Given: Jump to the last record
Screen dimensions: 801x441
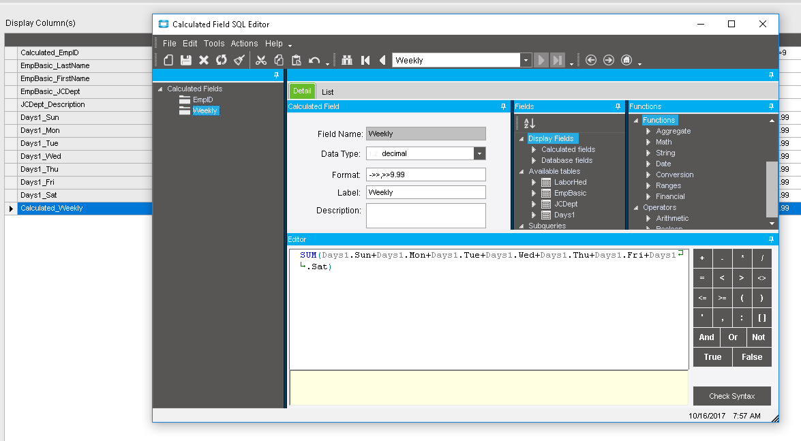Looking at the screenshot, I should [558, 60].
